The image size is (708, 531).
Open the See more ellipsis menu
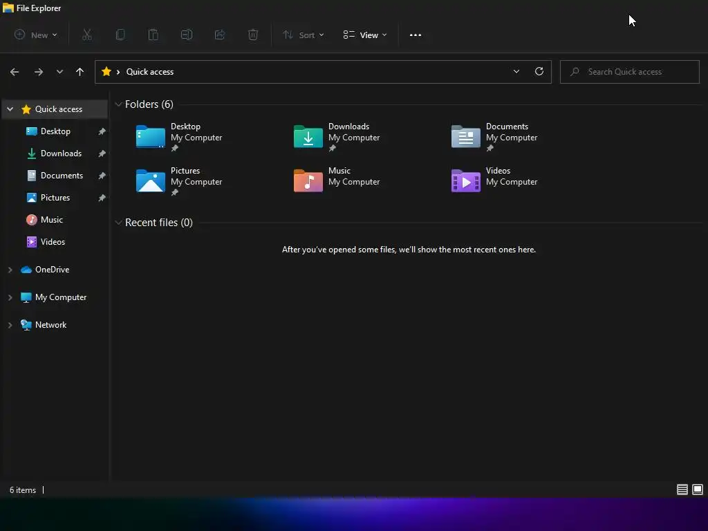416,35
